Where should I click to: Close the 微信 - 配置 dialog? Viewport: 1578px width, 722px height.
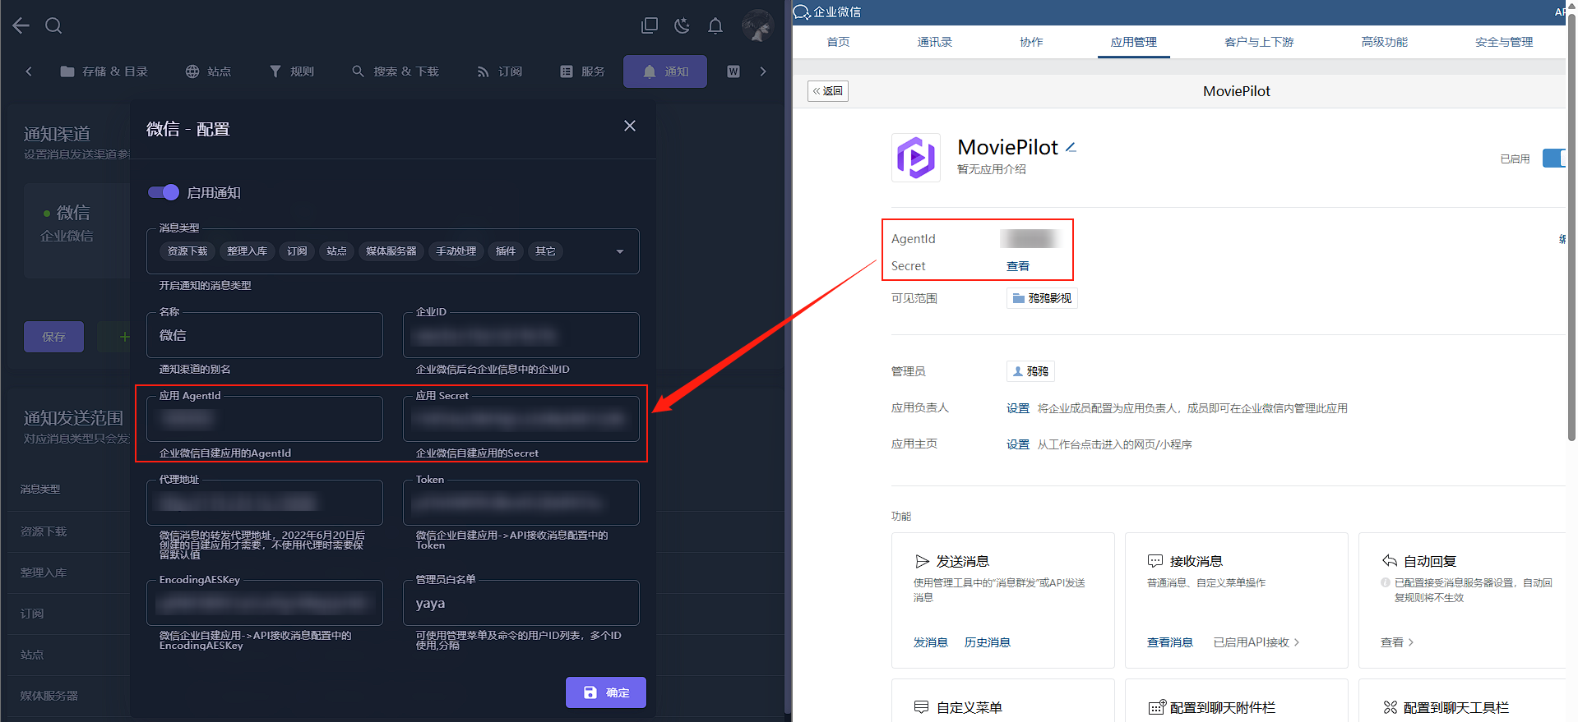630,126
